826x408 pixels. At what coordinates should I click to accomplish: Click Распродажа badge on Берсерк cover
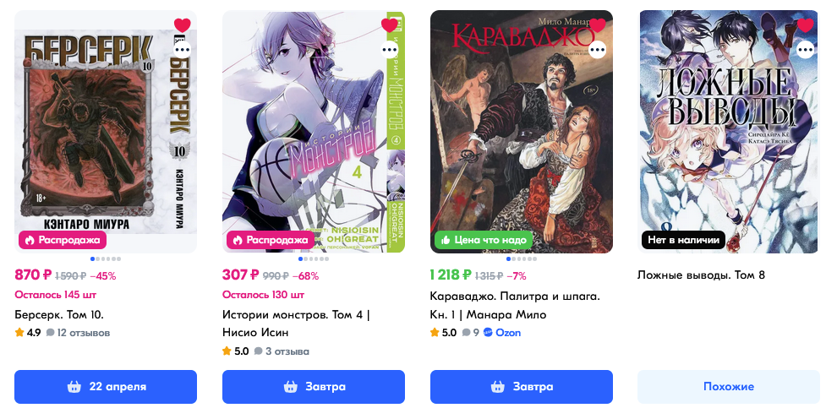tap(63, 240)
